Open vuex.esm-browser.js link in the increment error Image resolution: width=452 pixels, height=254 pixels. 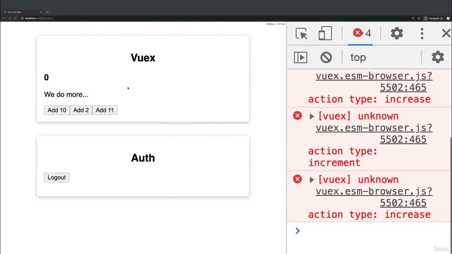tap(374, 128)
